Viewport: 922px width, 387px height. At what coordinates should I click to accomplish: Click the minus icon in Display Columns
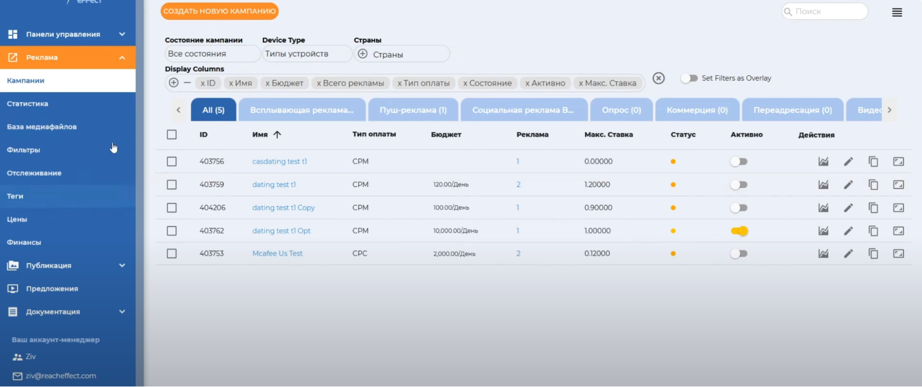pos(187,83)
